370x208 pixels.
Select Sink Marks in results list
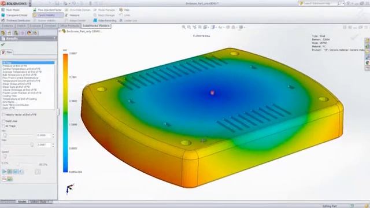coord(9,102)
